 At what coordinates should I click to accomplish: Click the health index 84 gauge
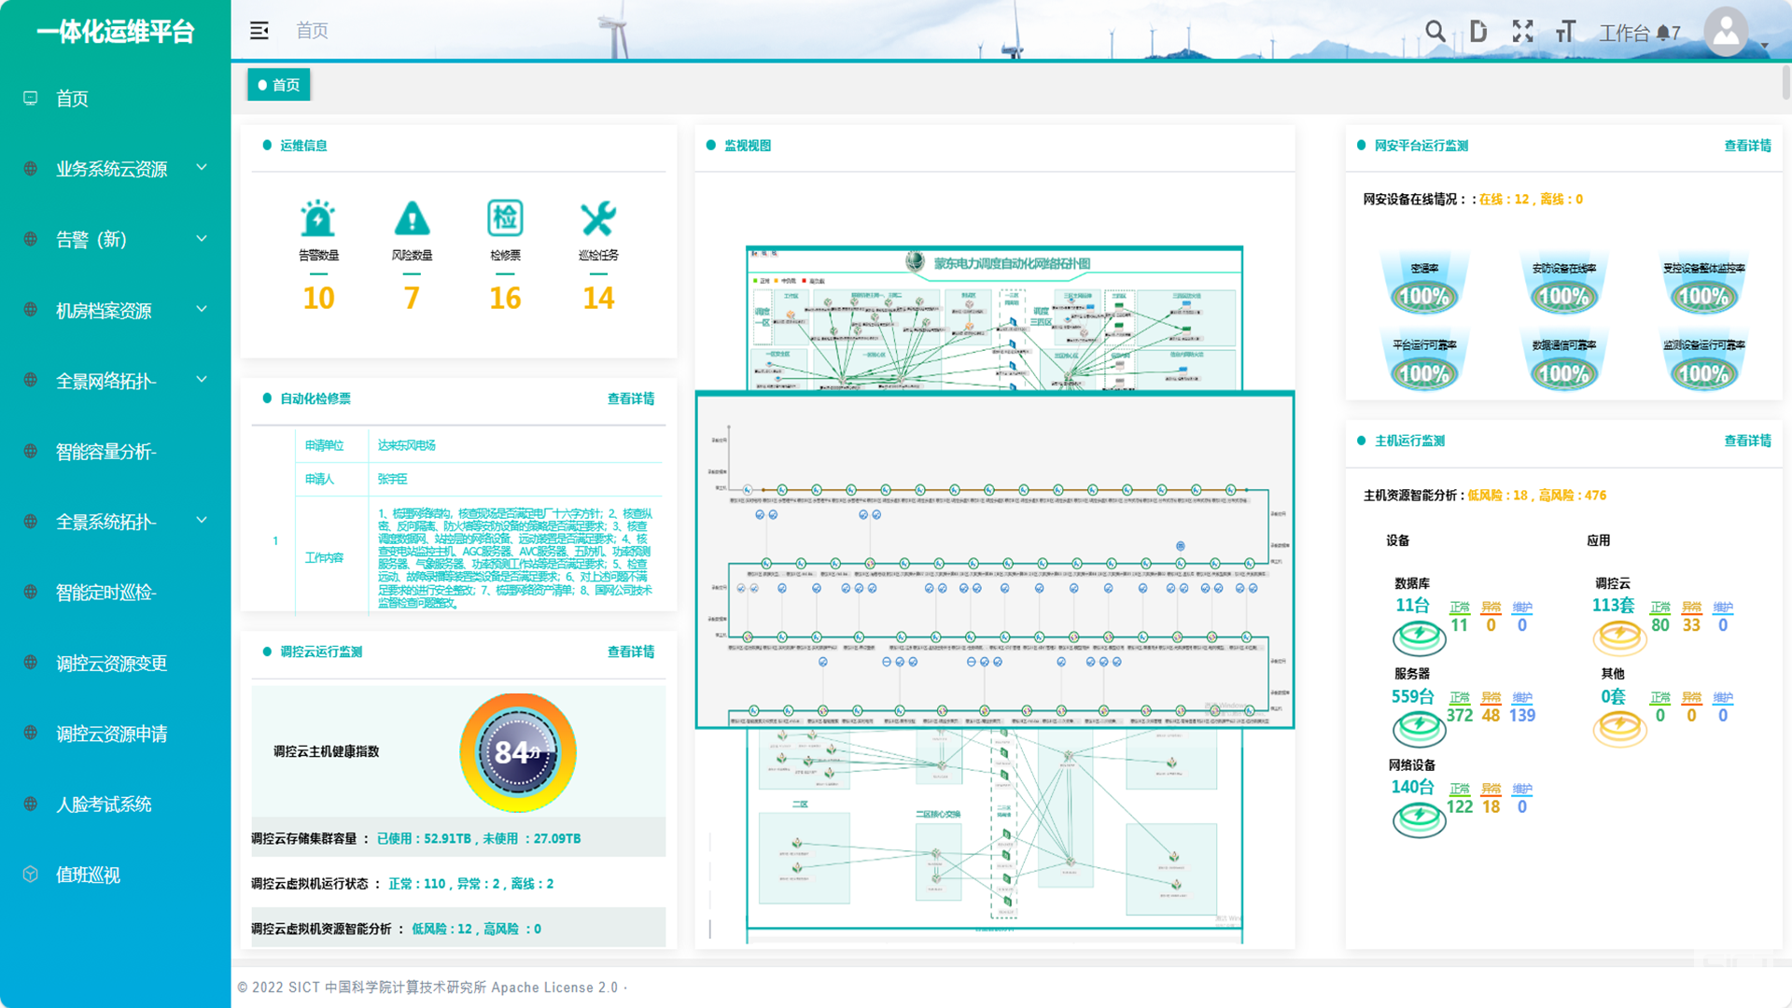coord(517,752)
